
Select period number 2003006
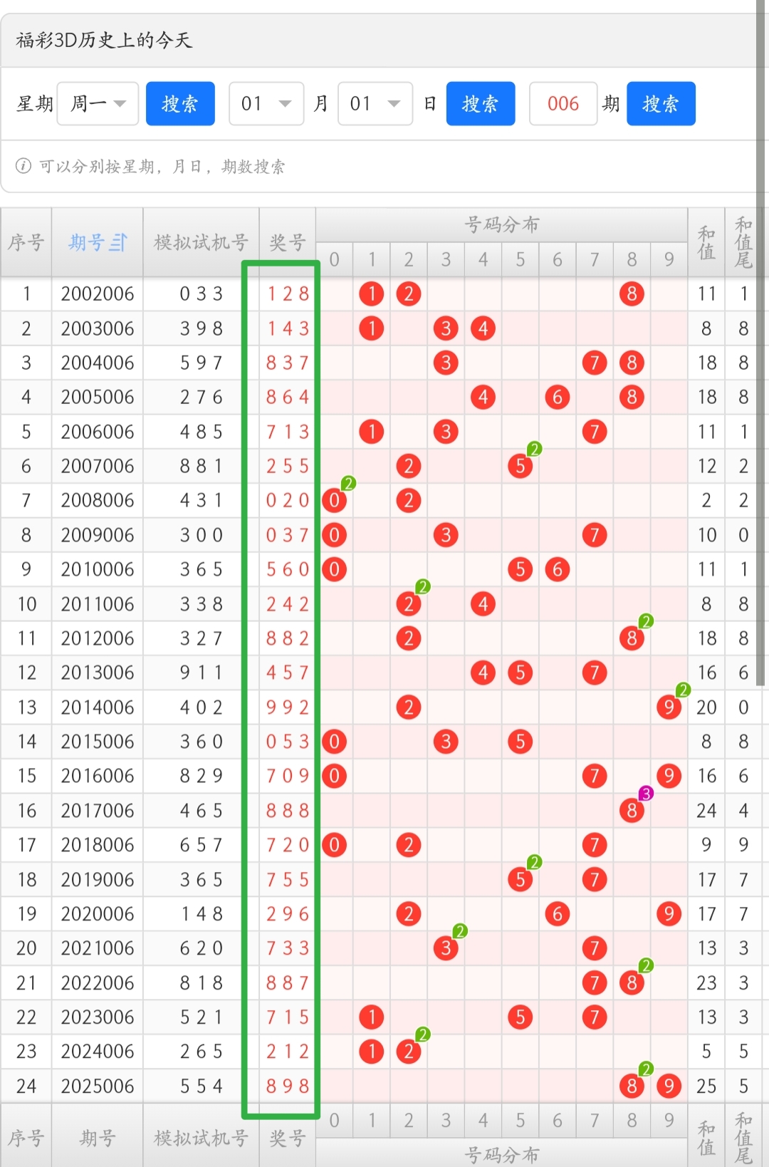coord(98,328)
